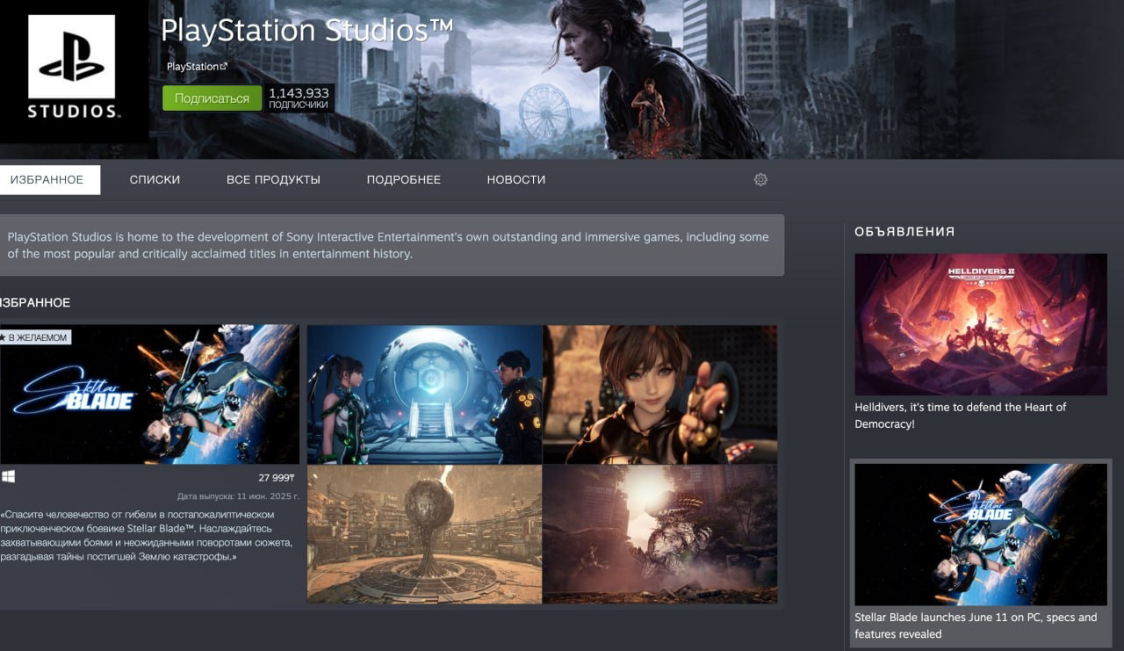Image resolution: width=1124 pixels, height=651 pixels.
Task: Open the screenshot of the ruined city monster
Action: coord(660,534)
